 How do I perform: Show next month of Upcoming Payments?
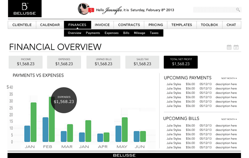(x=229, y=78)
